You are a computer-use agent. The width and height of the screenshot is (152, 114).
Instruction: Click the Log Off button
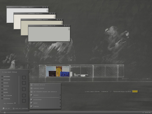click(x=6, y=108)
